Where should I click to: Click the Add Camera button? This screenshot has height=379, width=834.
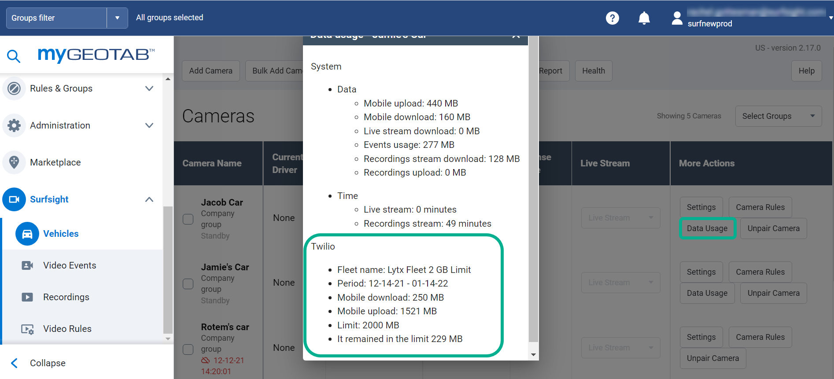211,71
